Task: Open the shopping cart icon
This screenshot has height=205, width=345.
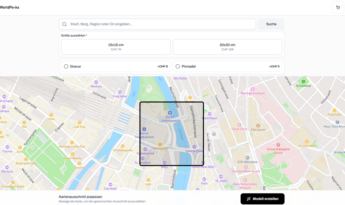Action: click(338, 7)
